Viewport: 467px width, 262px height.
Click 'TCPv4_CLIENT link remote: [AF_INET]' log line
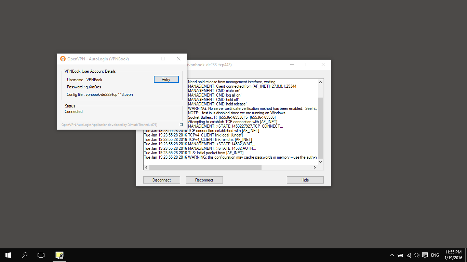click(198, 140)
